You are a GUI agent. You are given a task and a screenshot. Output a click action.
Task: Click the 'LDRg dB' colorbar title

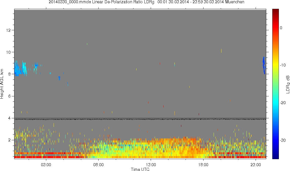(x=287, y=84)
